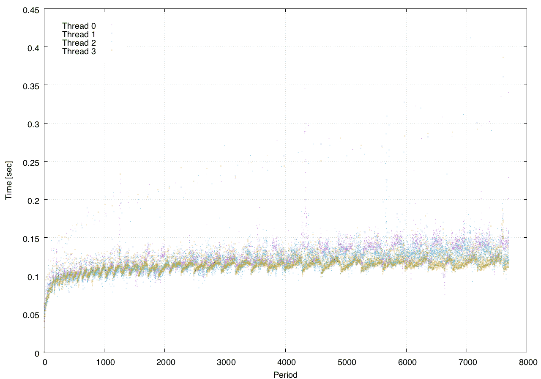Click the 0.25 y-axis tick label
This screenshot has height=379, width=541.
point(30,162)
